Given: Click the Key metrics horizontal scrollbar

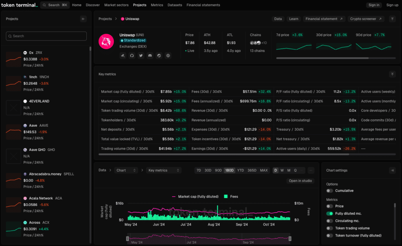Looking at the screenshot, I should click(224, 154).
